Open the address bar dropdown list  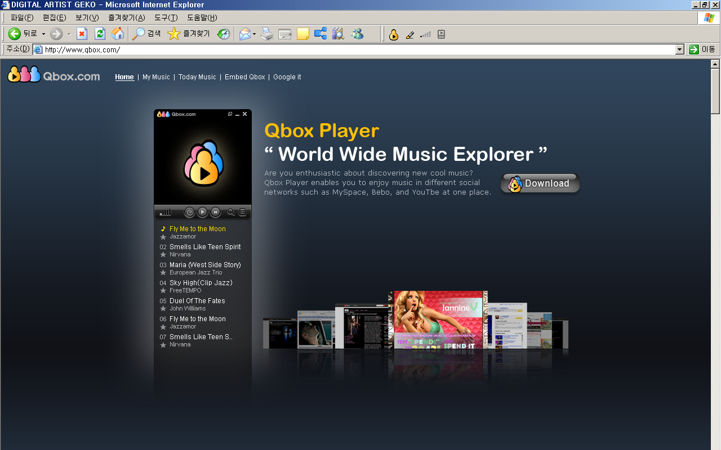[680, 49]
